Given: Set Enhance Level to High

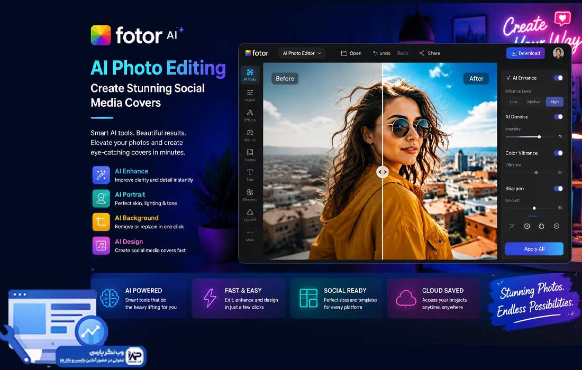Looking at the screenshot, I should (x=554, y=101).
